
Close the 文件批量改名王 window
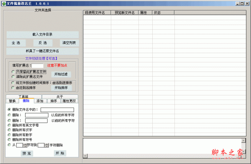(247, 3)
